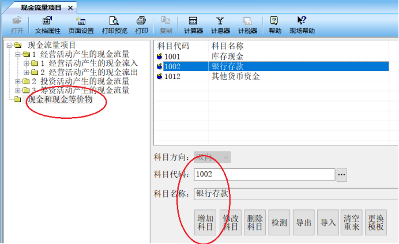
Task: Select 现金和现金等价物 in the tree
Action: tap(59, 100)
